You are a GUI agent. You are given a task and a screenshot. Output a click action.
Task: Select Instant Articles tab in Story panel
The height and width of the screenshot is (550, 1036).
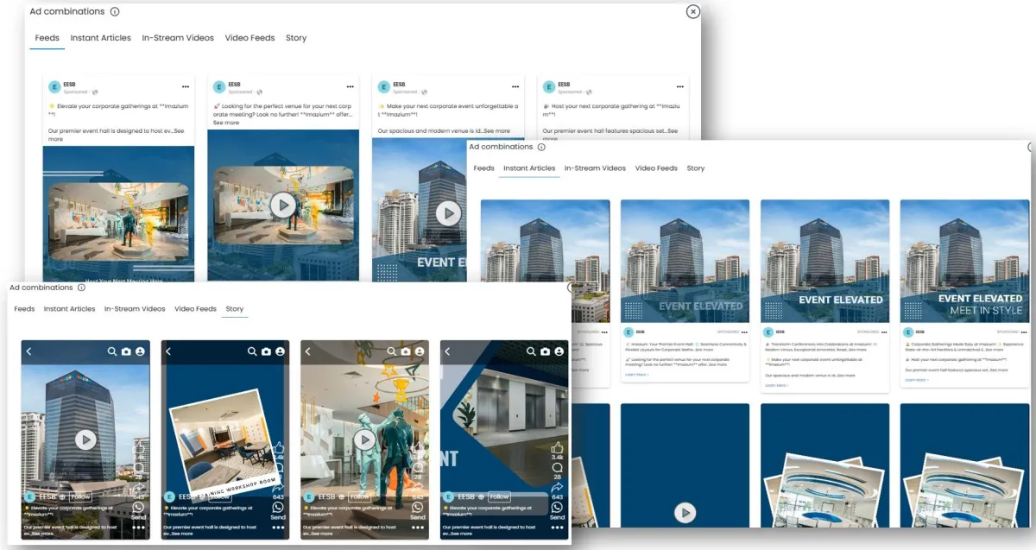point(70,309)
